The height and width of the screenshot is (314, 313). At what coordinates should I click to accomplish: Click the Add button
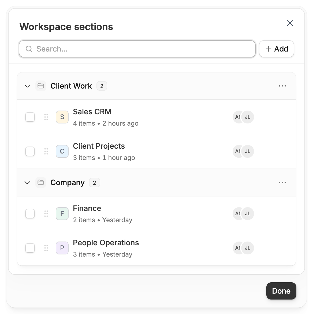[276, 49]
